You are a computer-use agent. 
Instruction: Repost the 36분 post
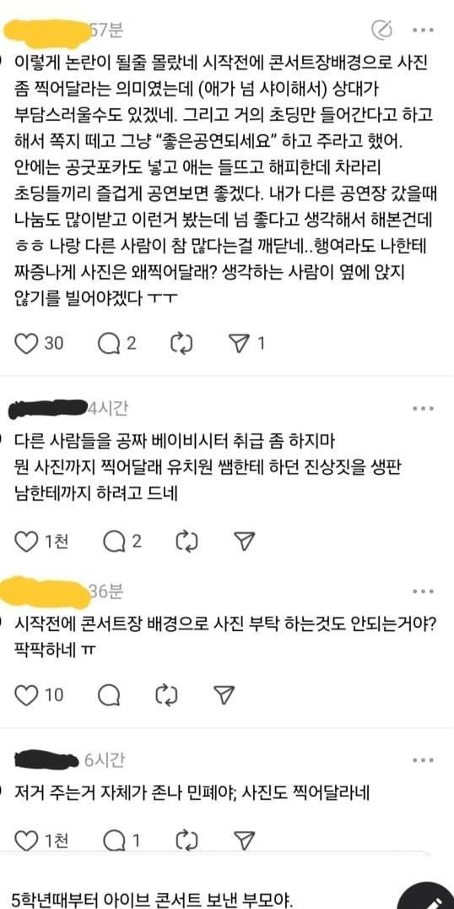(167, 694)
